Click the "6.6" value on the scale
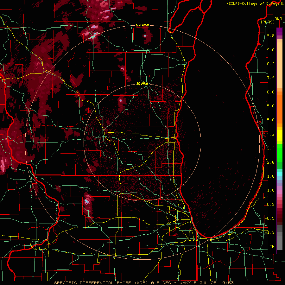 (x=271, y=92)
